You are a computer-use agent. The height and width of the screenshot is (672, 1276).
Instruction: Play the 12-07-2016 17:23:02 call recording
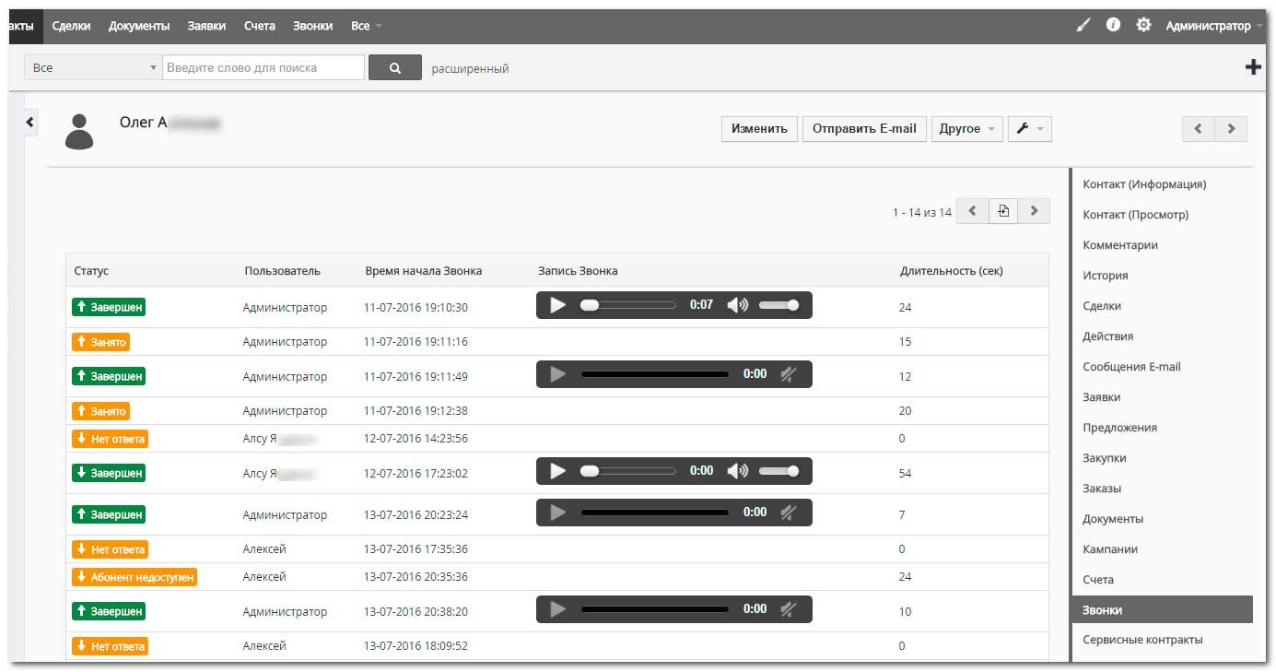(x=557, y=471)
